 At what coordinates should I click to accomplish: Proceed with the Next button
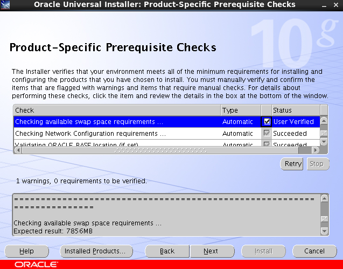(212, 251)
